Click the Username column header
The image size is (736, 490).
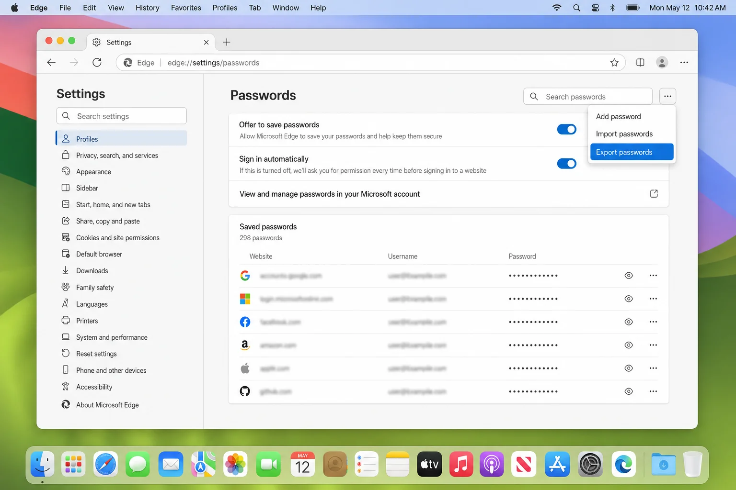pyautogui.click(x=402, y=256)
